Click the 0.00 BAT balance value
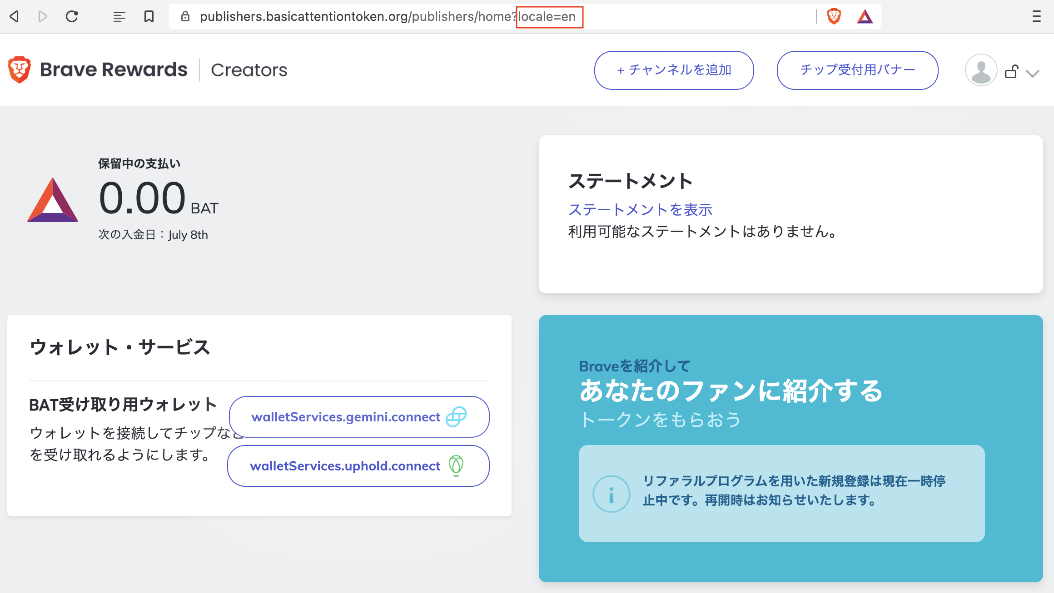Viewport: 1054px width, 593px height. pyautogui.click(x=159, y=198)
